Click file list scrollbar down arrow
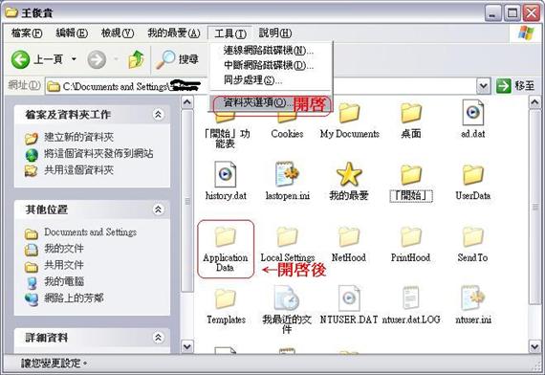Image resolution: width=545 pixels, height=375 pixels. [x=534, y=345]
